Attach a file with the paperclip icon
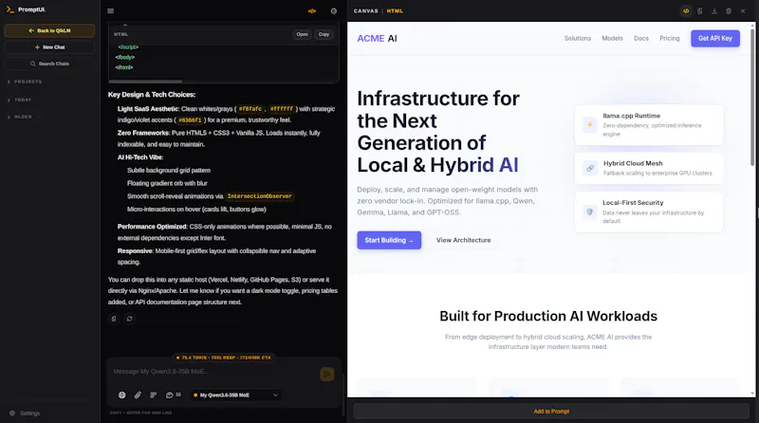 click(x=138, y=395)
